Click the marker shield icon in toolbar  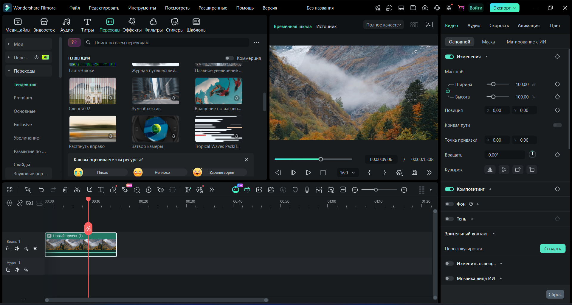(x=295, y=190)
